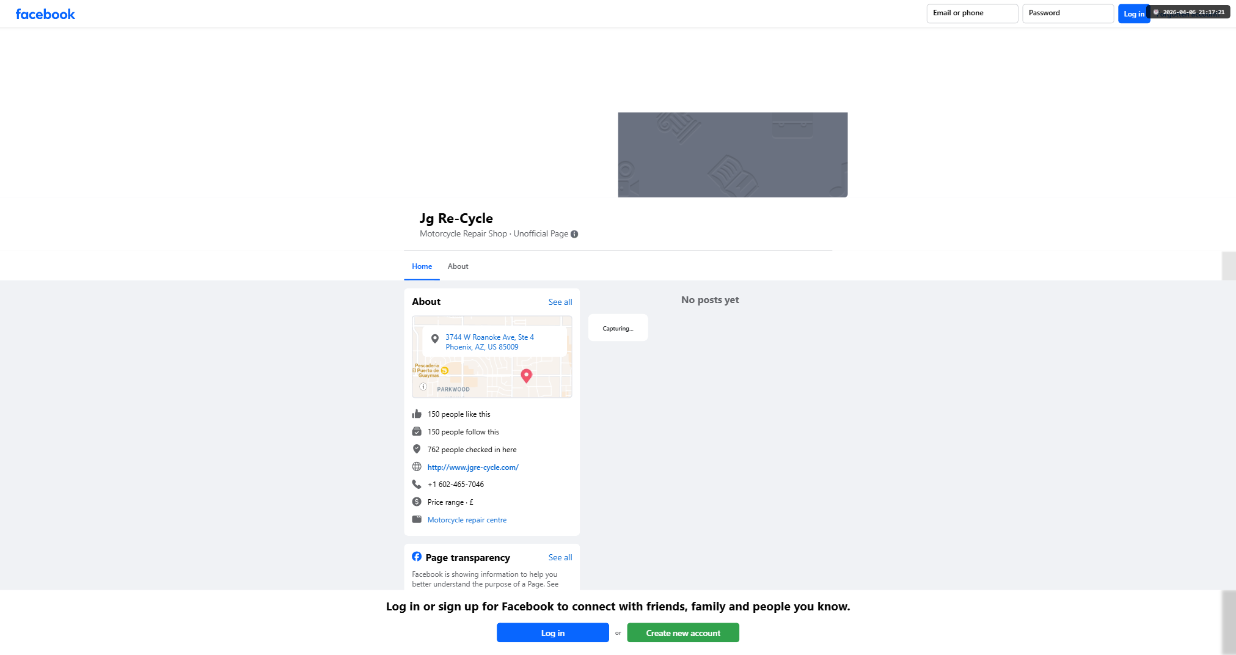
Task: Click the Page transparency Facebook icon
Action: (417, 557)
